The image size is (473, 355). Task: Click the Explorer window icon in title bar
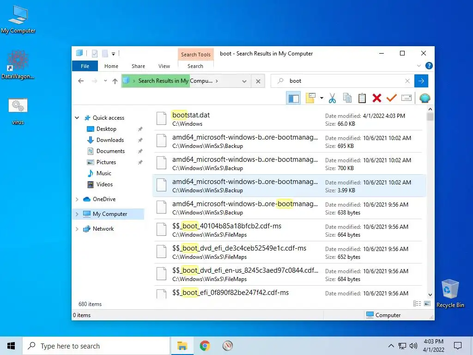(79, 53)
